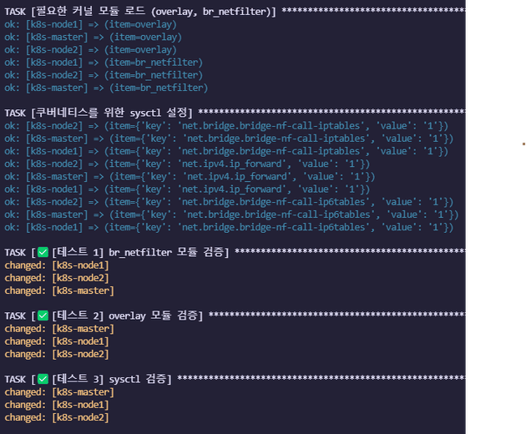Click the k8s-master item=overlay result line
This screenshot has height=434, width=526.
[x=94, y=38]
